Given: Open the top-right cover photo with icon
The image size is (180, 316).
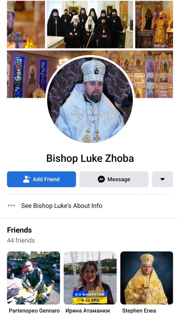Looking at the screenshot, I should point(154,24).
